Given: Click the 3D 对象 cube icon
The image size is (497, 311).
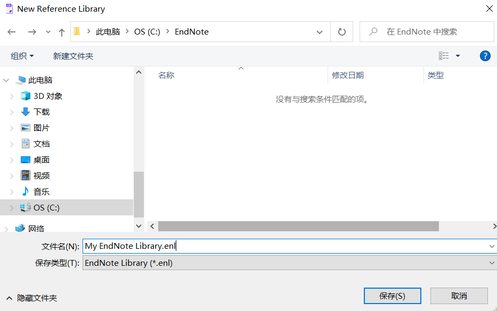Looking at the screenshot, I should 26,96.
